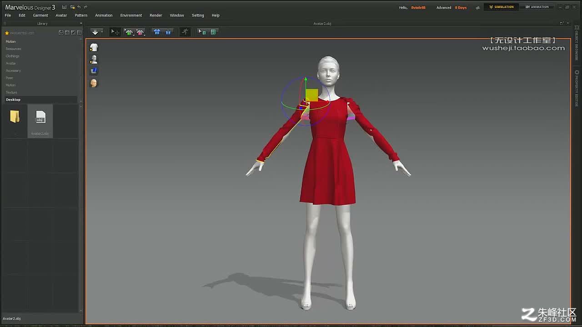Close the Avatar2.obj viewport panel
582x327 pixels.
pyautogui.click(x=568, y=23)
